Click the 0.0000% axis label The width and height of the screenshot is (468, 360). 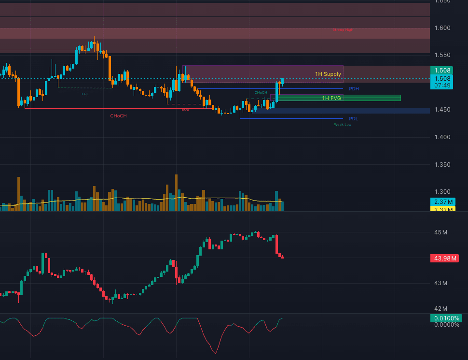click(446, 325)
